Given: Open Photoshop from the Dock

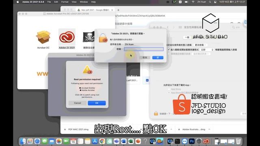Looking at the screenshot, I should (x=192, y=141).
